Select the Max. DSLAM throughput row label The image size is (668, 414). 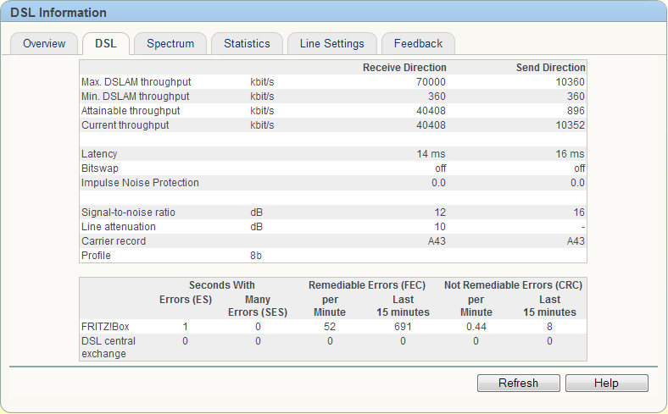(136, 82)
